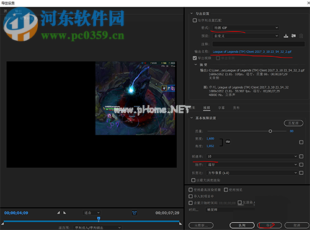Switch to the Publish tab
The width and height of the screenshot is (310, 230).
(x=236, y=108)
